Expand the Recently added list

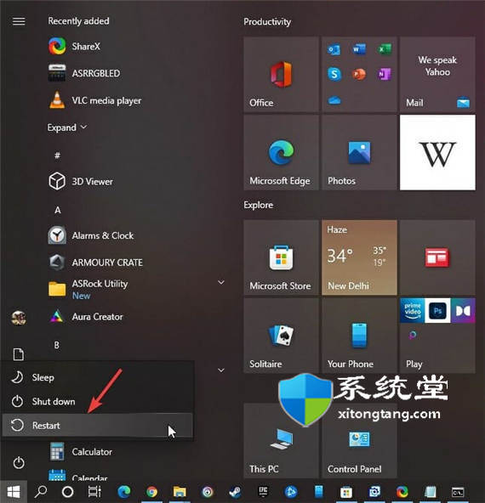click(x=67, y=127)
